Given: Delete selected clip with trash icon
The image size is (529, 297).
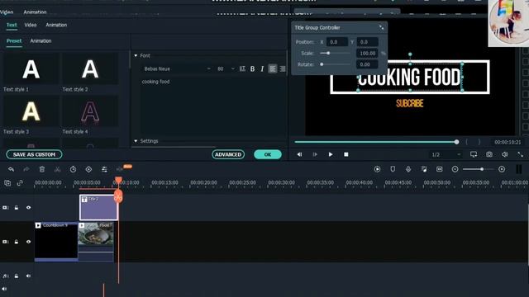Looking at the screenshot, I should (42, 169).
